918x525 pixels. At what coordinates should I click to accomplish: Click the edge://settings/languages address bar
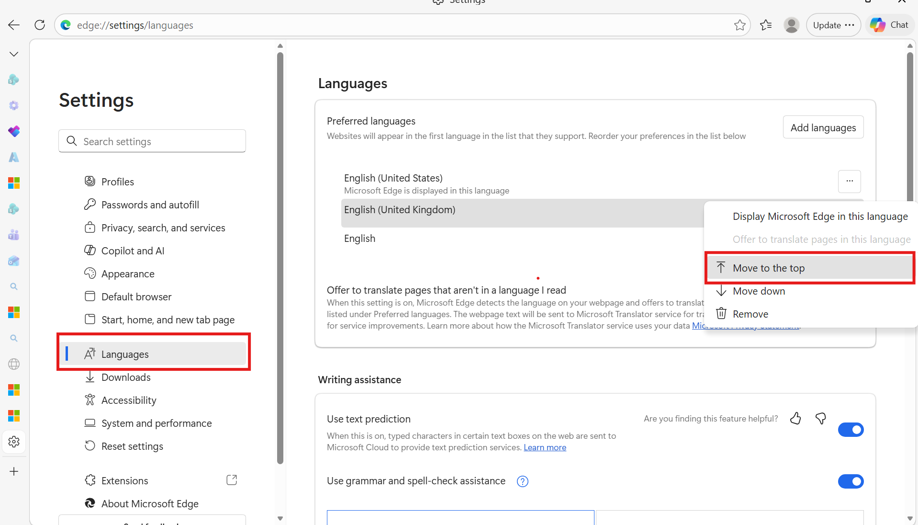click(x=402, y=25)
